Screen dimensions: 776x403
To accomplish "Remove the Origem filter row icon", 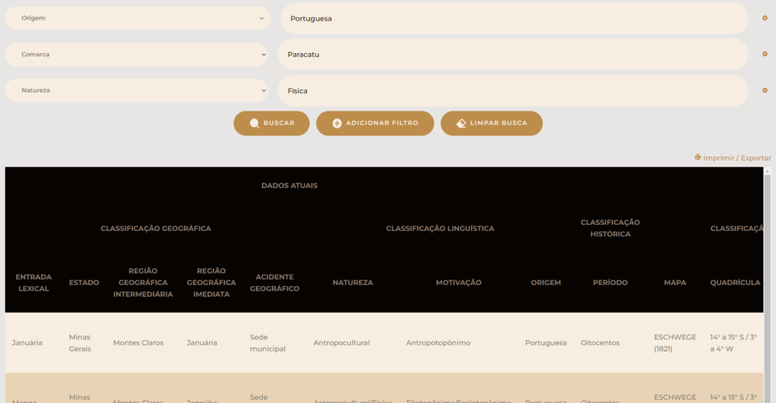I will (765, 18).
